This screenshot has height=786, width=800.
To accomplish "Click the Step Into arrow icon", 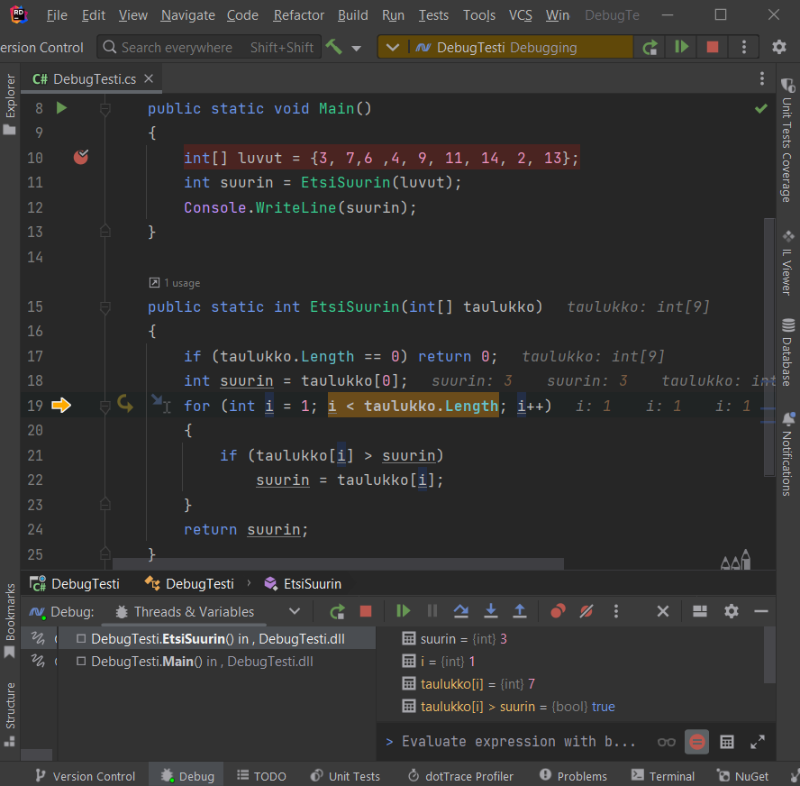I will (491, 611).
